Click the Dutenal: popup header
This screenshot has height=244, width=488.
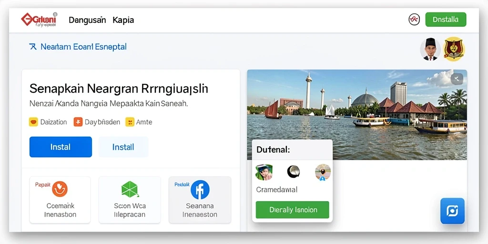tap(292, 150)
